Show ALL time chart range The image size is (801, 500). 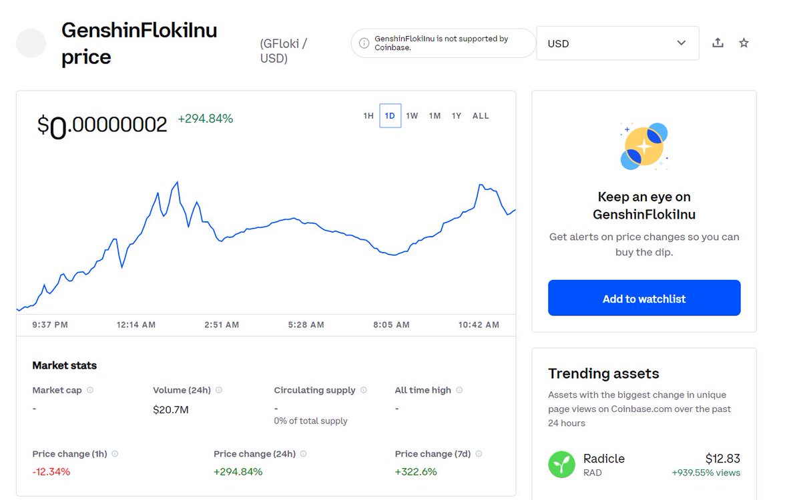tap(481, 116)
